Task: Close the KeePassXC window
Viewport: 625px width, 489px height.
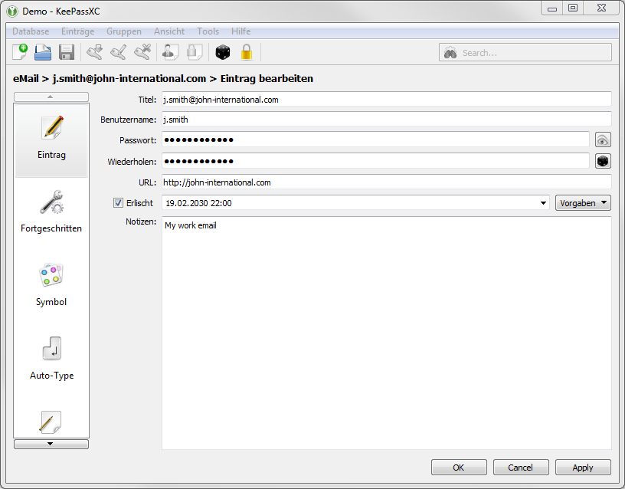Action: pyautogui.click(x=601, y=8)
